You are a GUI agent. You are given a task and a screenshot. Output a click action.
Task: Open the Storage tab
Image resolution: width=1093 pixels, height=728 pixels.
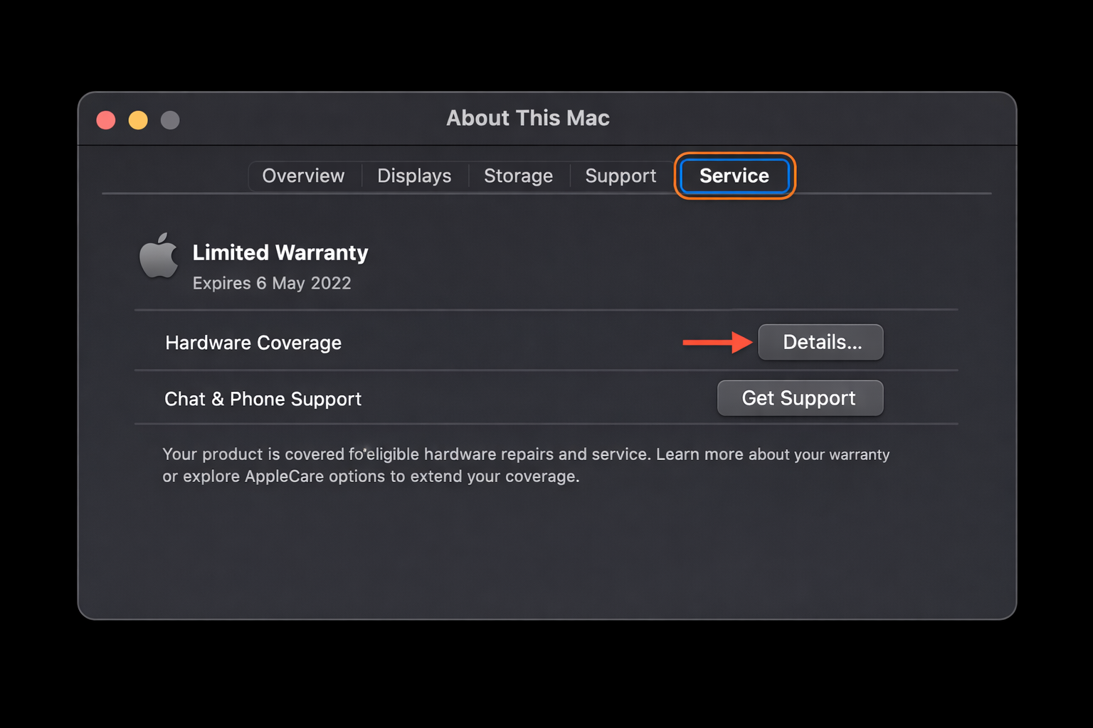[518, 176]
